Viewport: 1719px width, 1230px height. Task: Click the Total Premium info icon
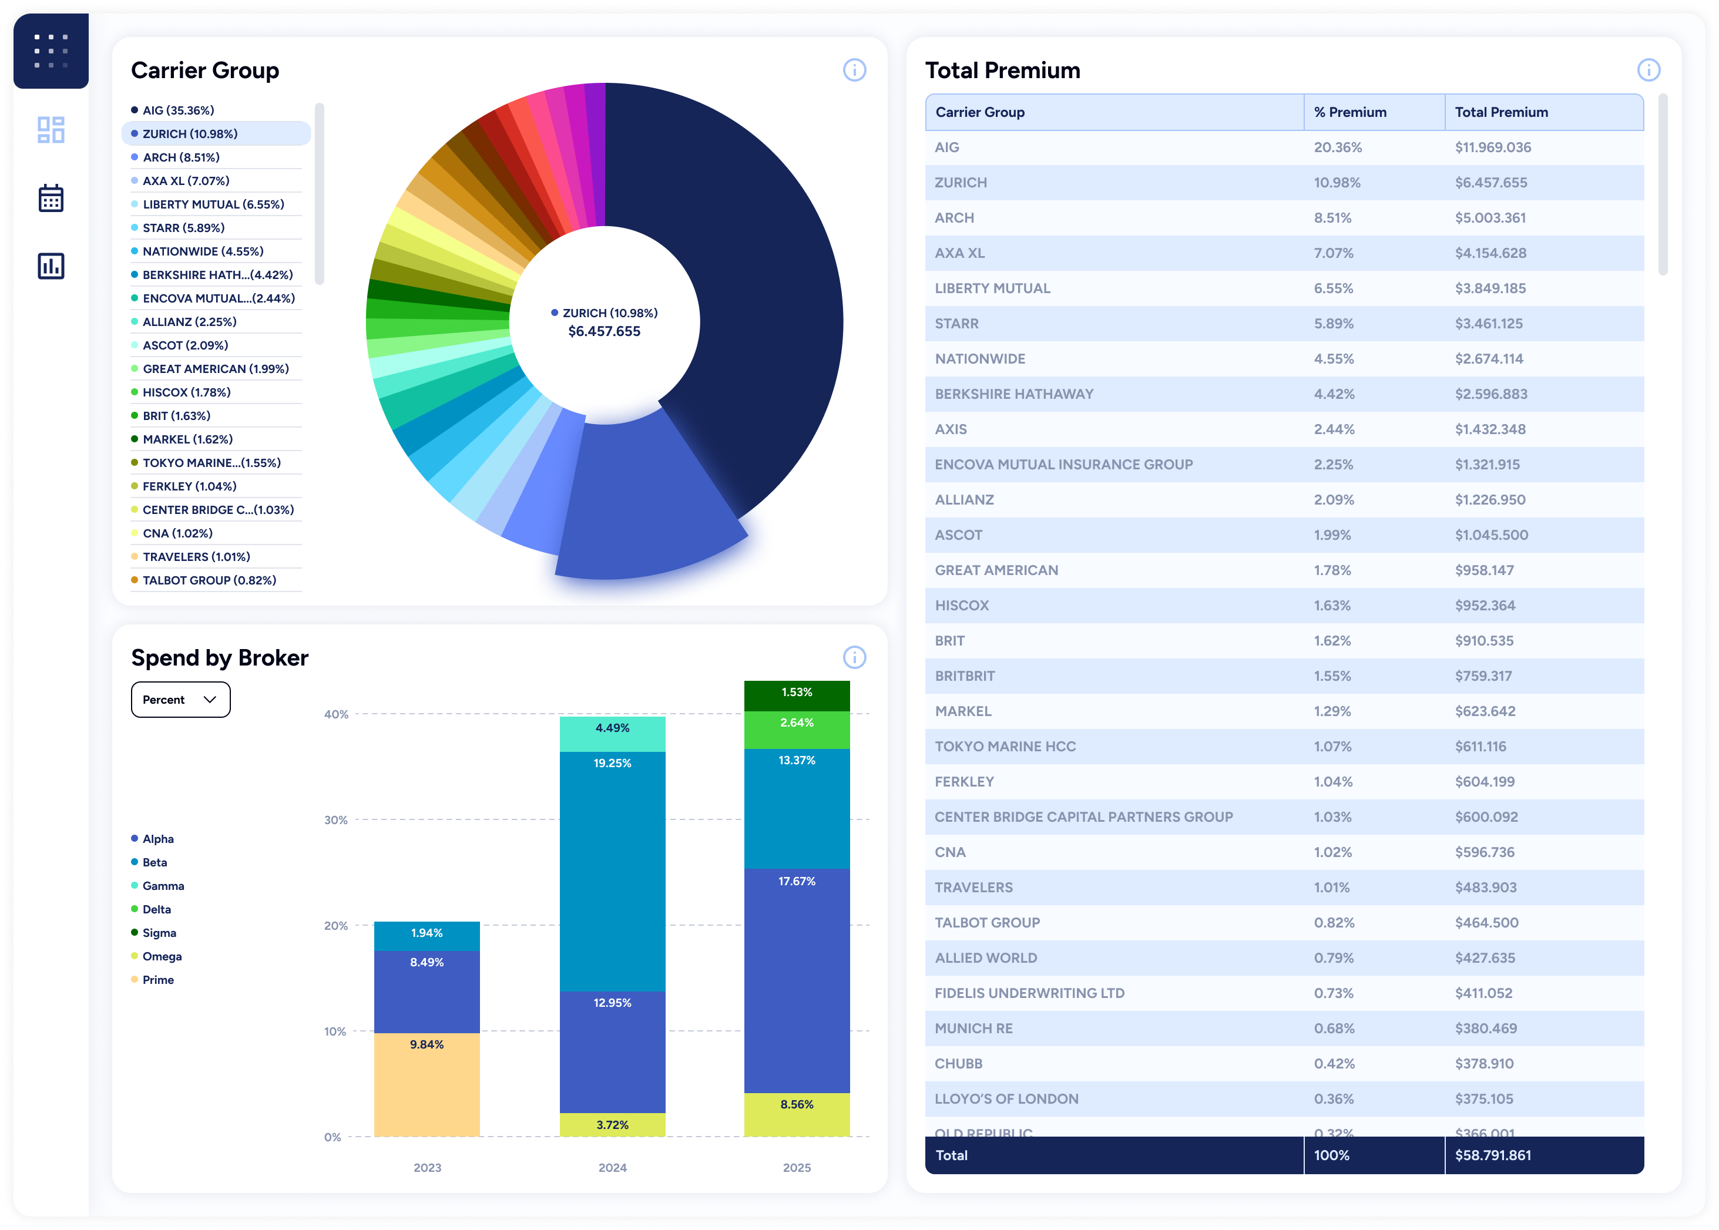click(x=1650, y=70)
